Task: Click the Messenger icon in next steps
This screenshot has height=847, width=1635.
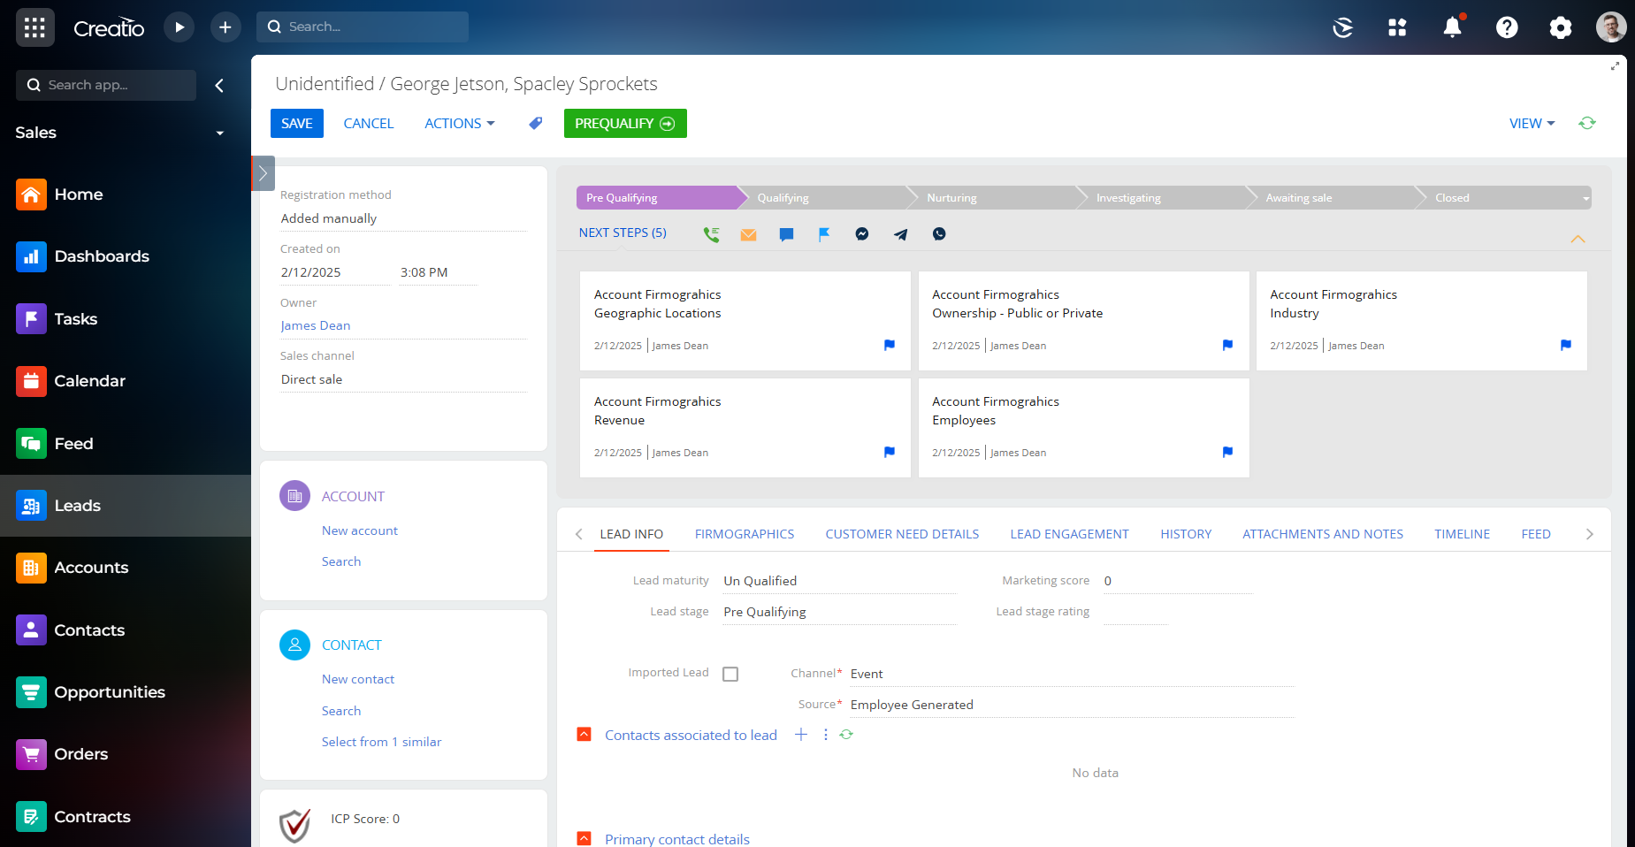Action: (862, 234)
